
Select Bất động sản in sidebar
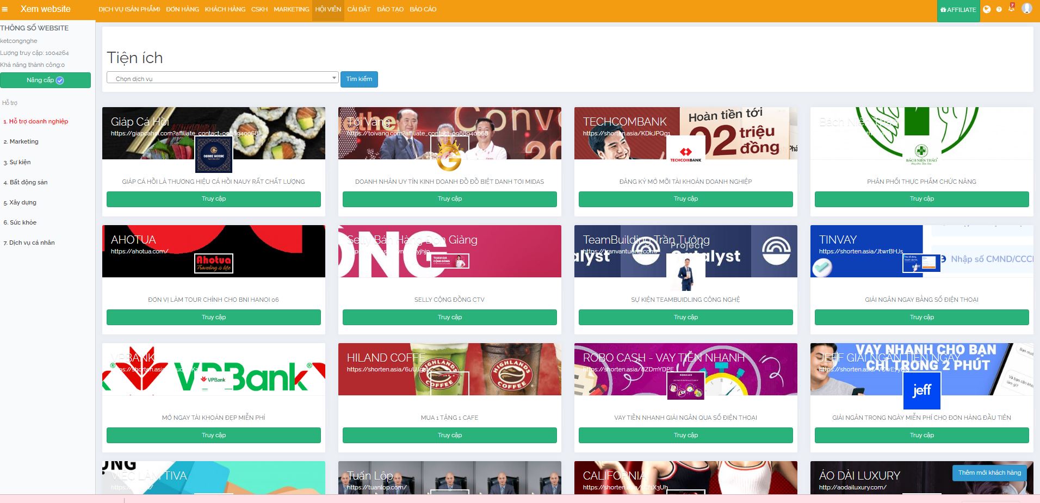[28, 182]
